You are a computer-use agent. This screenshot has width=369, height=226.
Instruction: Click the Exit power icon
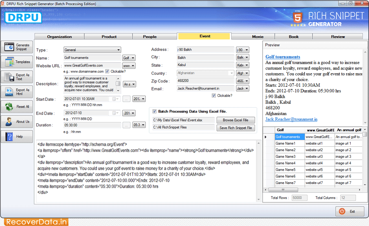pyautogui.click(x=342, y=211)
